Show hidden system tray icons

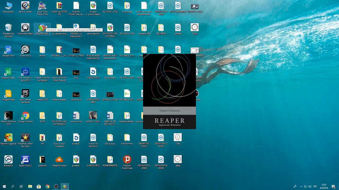point(301,187)
